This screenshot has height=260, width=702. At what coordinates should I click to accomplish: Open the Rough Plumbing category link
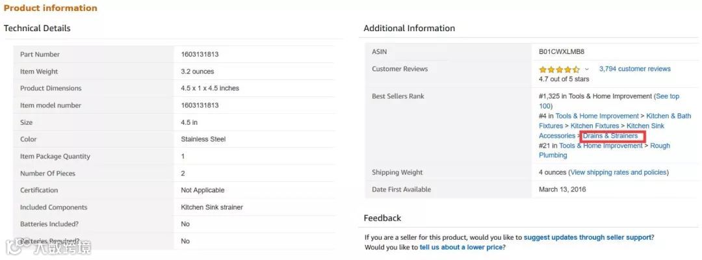tap(659, 146)
